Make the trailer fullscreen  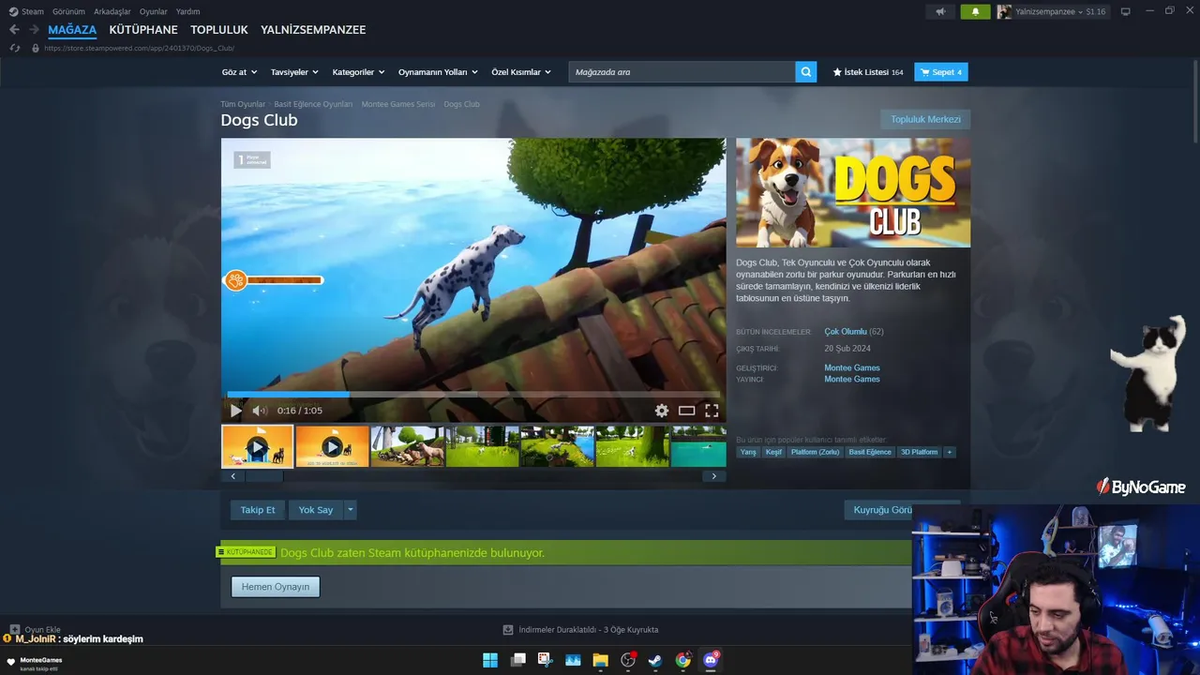(x=712, y=411)
